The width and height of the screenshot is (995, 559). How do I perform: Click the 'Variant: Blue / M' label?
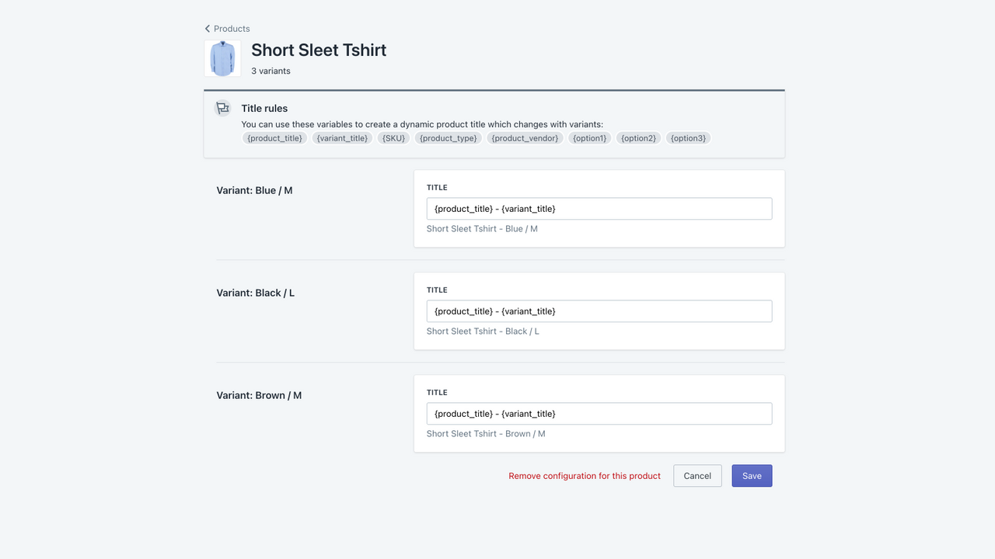coord(254,190)
